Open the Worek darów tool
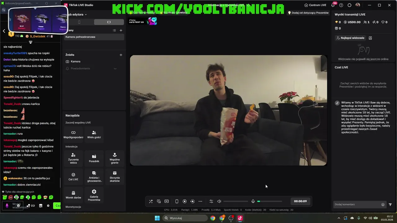This screenshot has width=397, height=223. [73, 195]
